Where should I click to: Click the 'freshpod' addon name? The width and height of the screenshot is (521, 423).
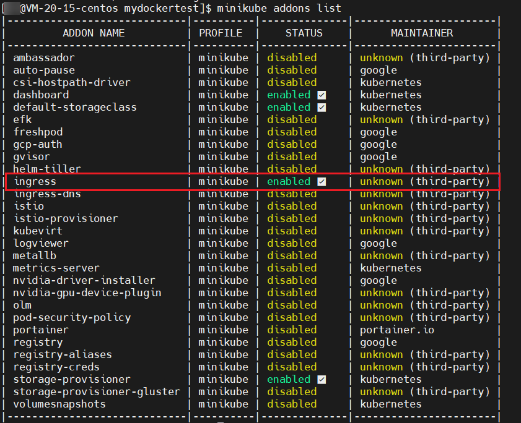[38, 132]
